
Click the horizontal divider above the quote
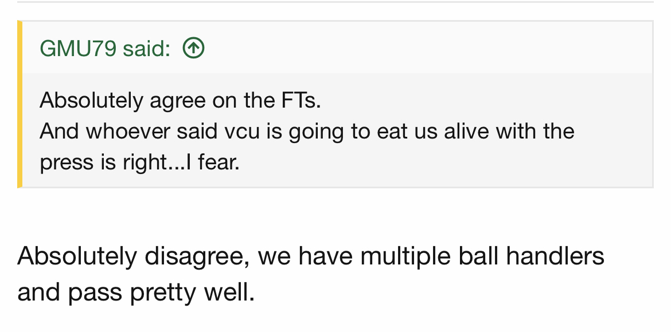coord(335,2)
